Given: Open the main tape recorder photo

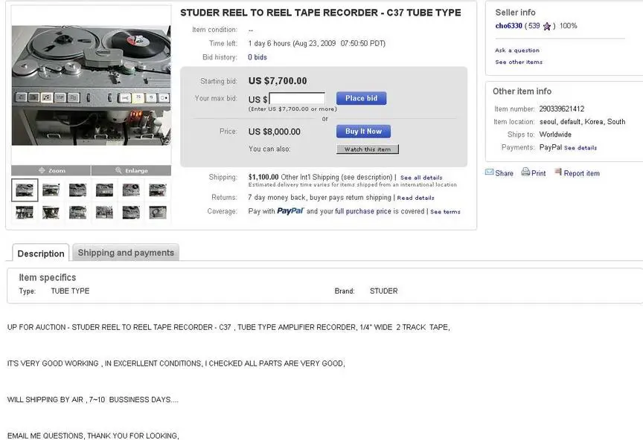Looking at the screenshot, I should [91, 85].
